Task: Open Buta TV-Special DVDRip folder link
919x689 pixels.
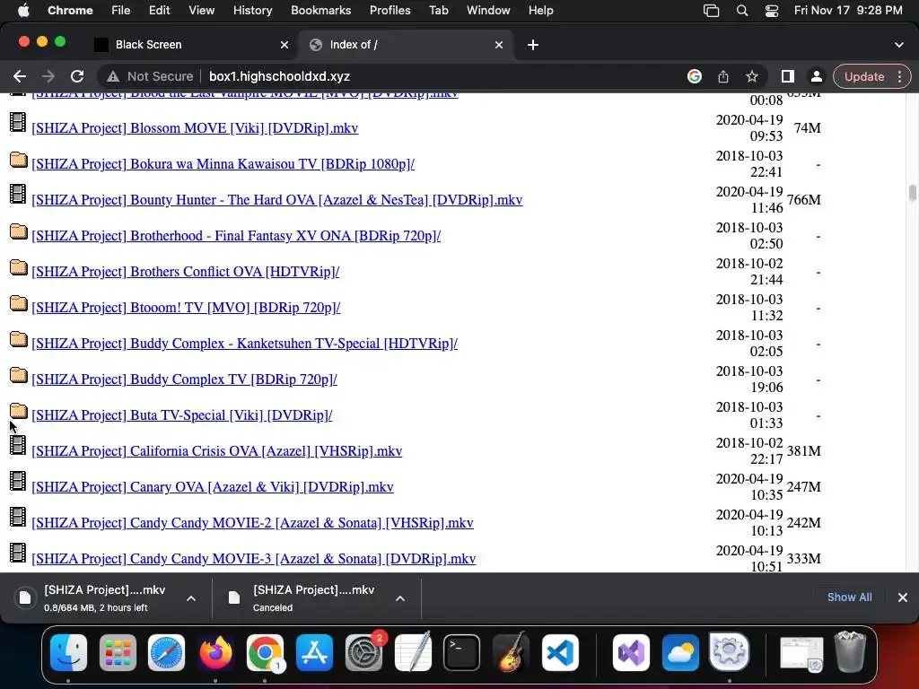Action: pos(181,414)
